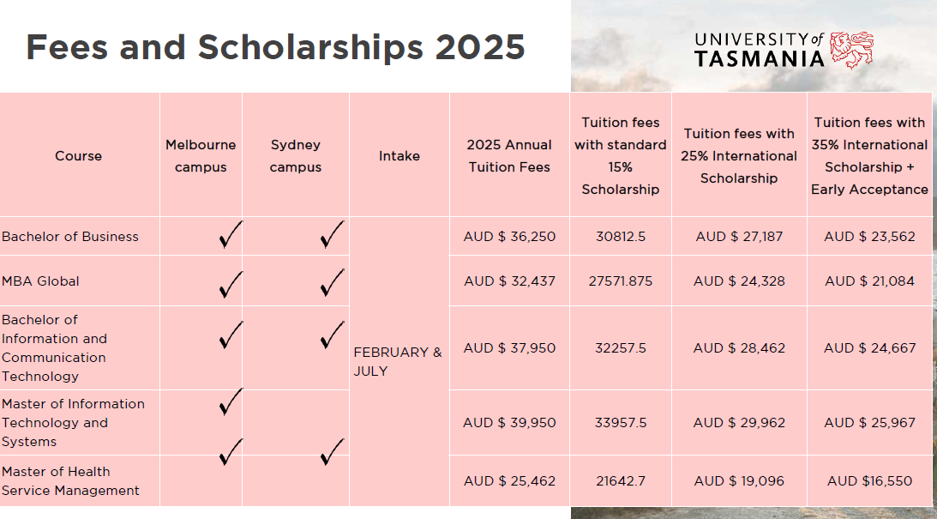The height and width of the screenshot is (519, 937).
Task: Select the AUD $ 36,250 tuition fee cell
Action: 509,237
